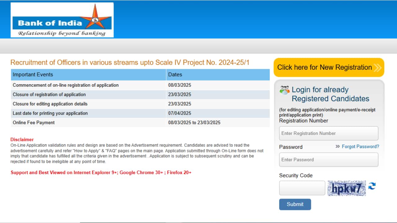Select the Security Code entry box
397x223 pixels.
coord(301,188)
